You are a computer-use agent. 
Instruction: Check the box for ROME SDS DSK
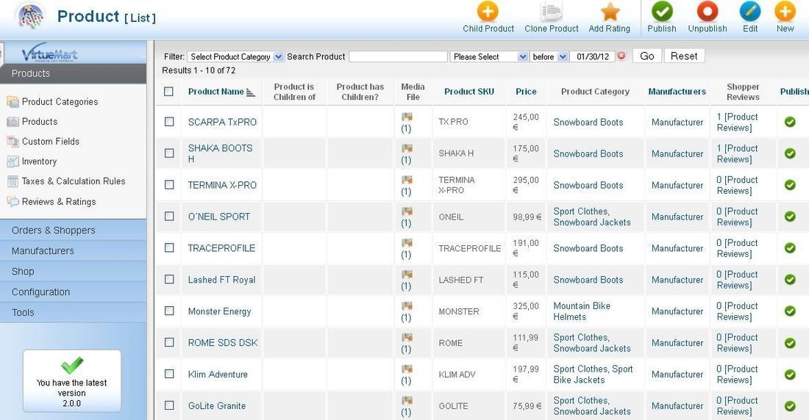[x=169, y=342]
